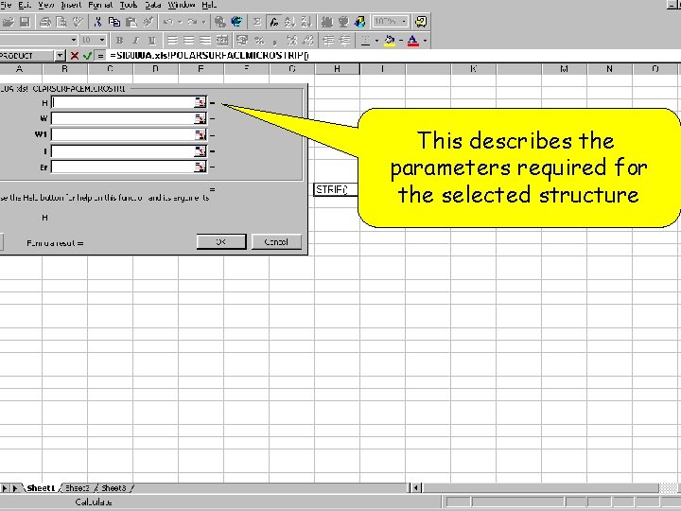Decrease indent of cell contents
This screenshot has width=681, height=511.
(329, 41)
